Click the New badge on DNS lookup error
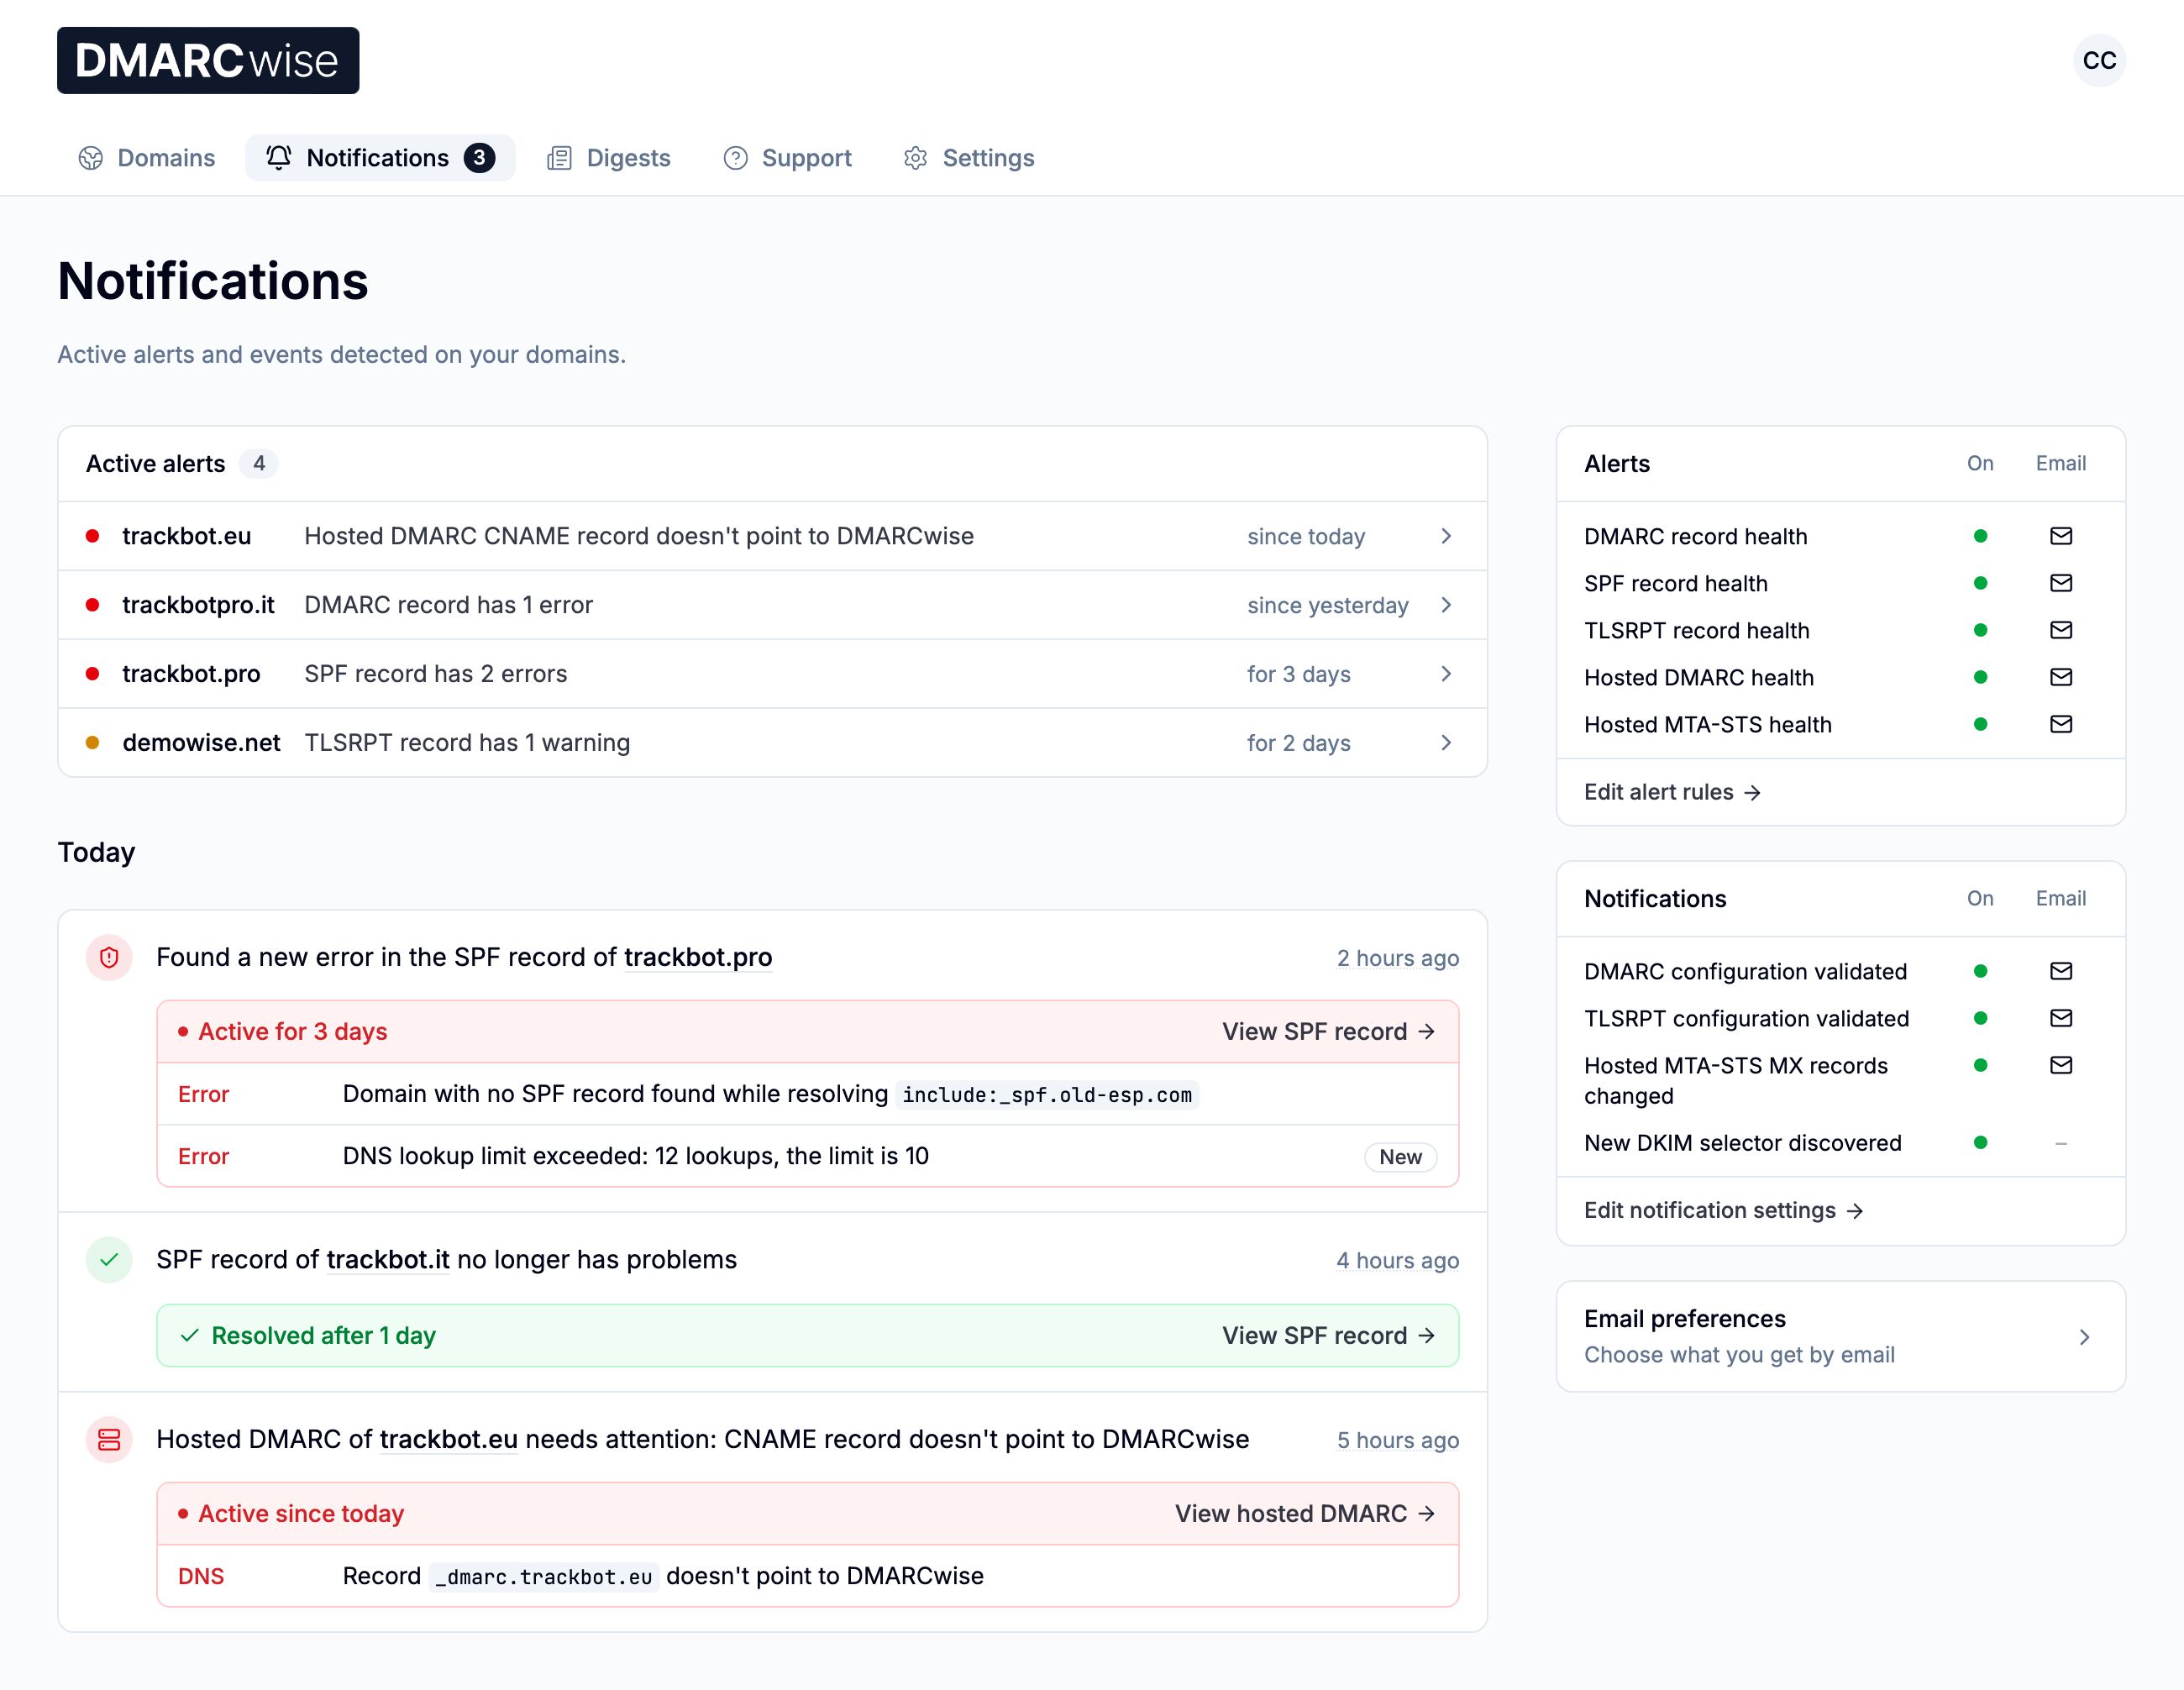Viewport: 2184px width, 1690px height. pos(1400,1156)
